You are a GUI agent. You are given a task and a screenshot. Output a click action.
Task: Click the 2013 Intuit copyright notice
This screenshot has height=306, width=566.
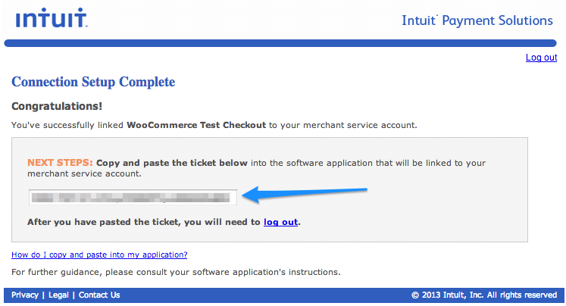tap(484, 295)
